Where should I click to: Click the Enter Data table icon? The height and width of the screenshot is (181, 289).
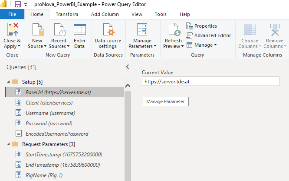79,30
